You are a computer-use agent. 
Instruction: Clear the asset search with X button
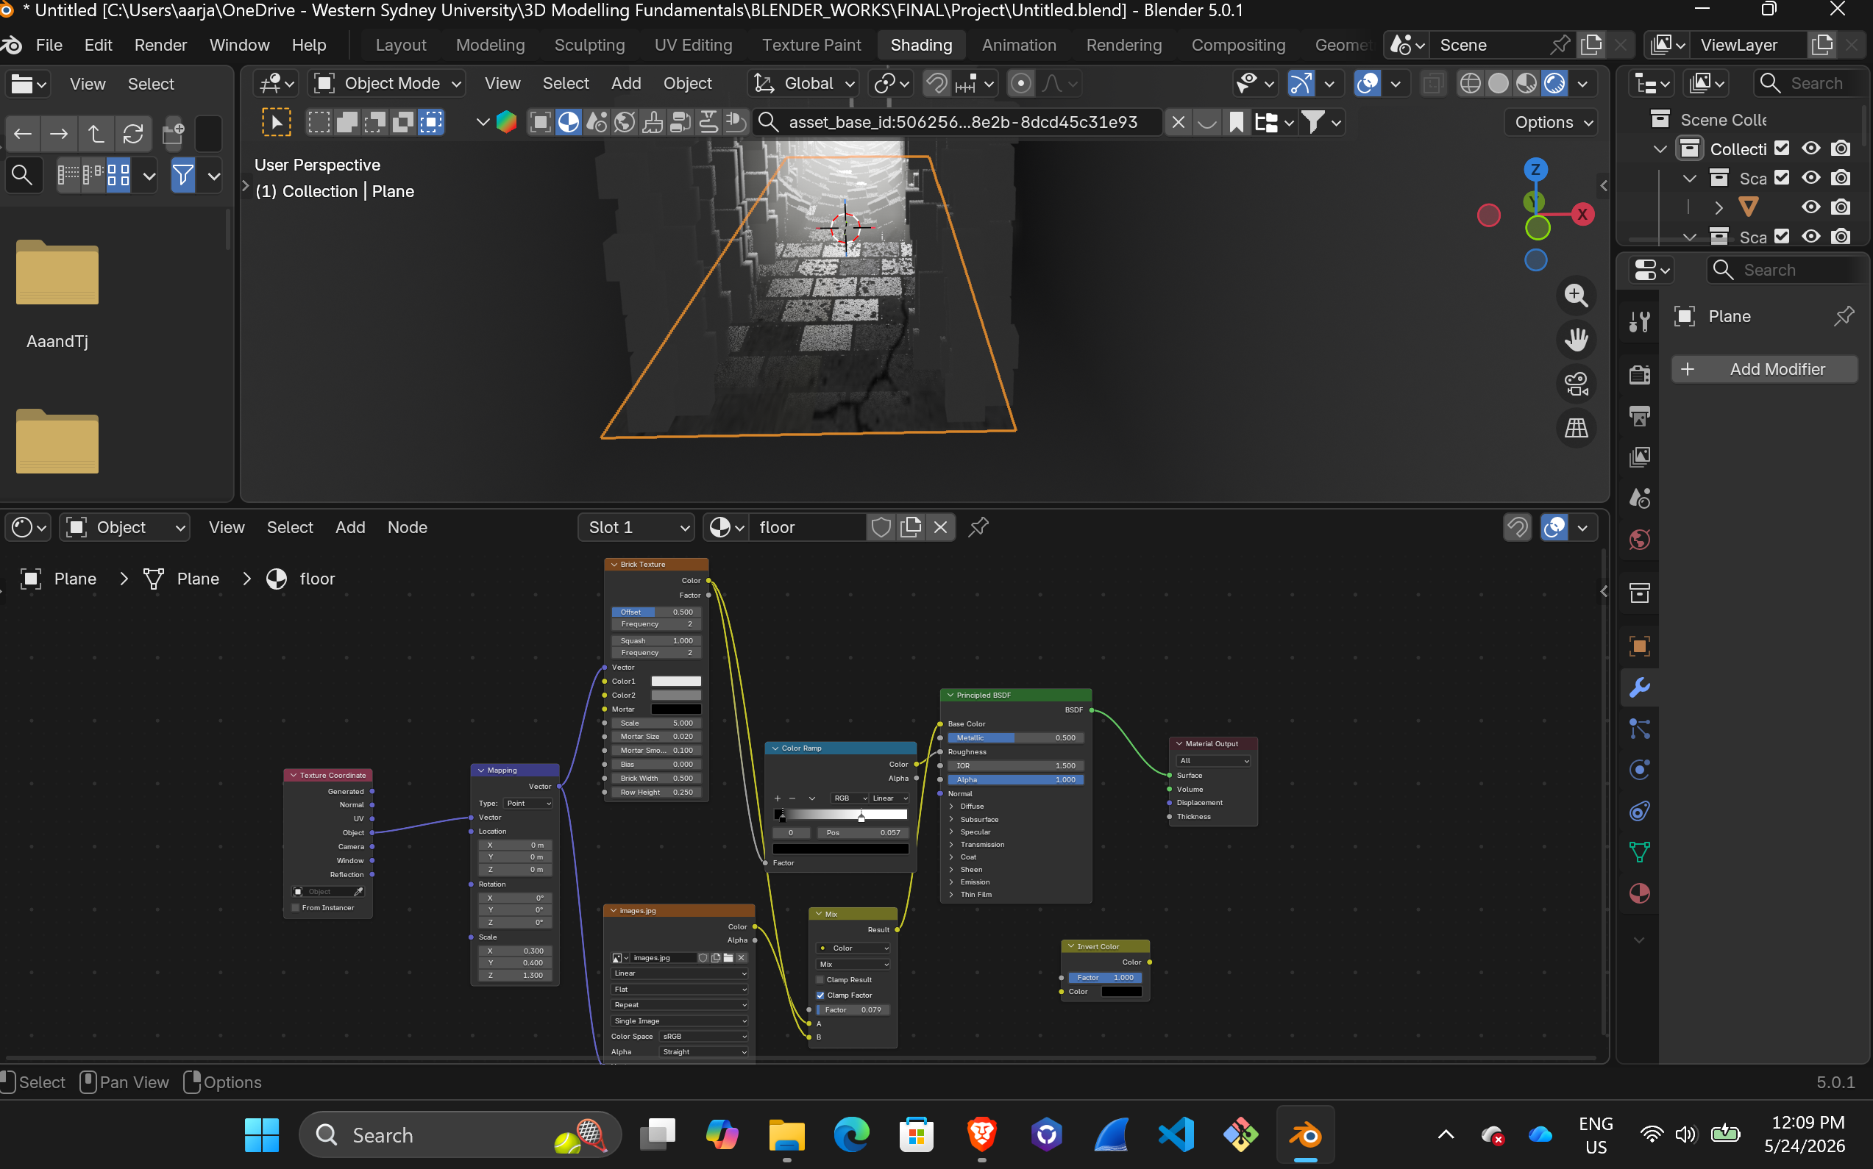point(1178,122)
